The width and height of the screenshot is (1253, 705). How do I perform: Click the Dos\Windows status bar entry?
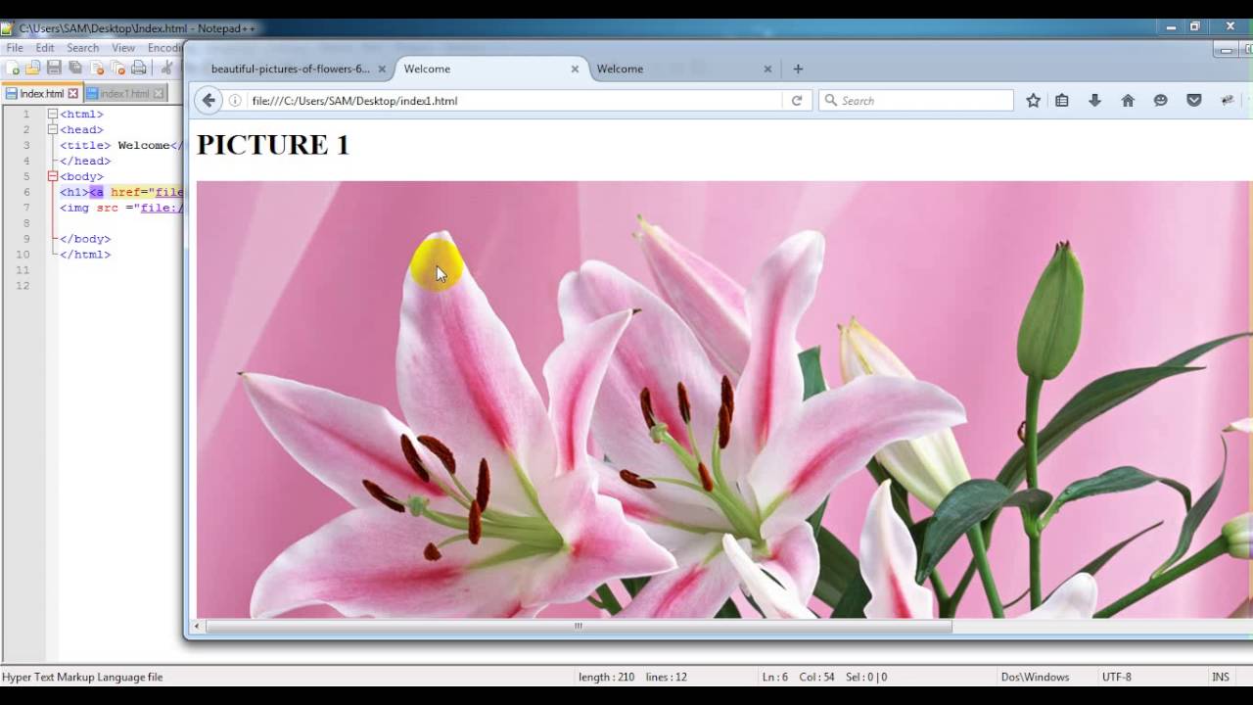(1035, 677)
